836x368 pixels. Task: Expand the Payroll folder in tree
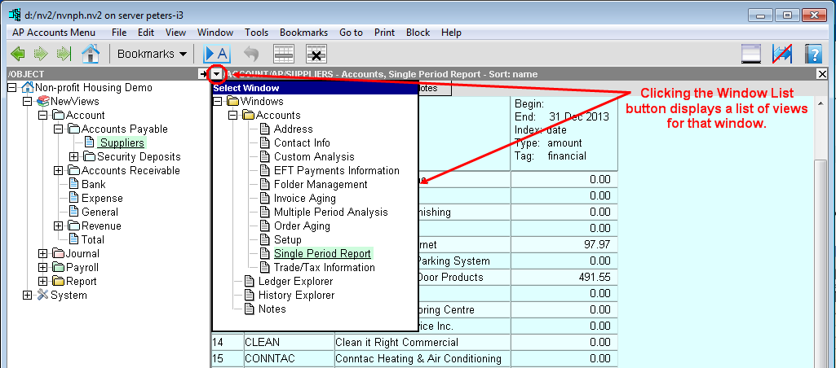click(x=43, y=267)
